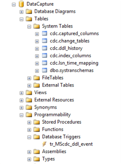Viewport: 121px width, 164px height.
Task: Expand the Assemblies folder
Action: [29, 152]
